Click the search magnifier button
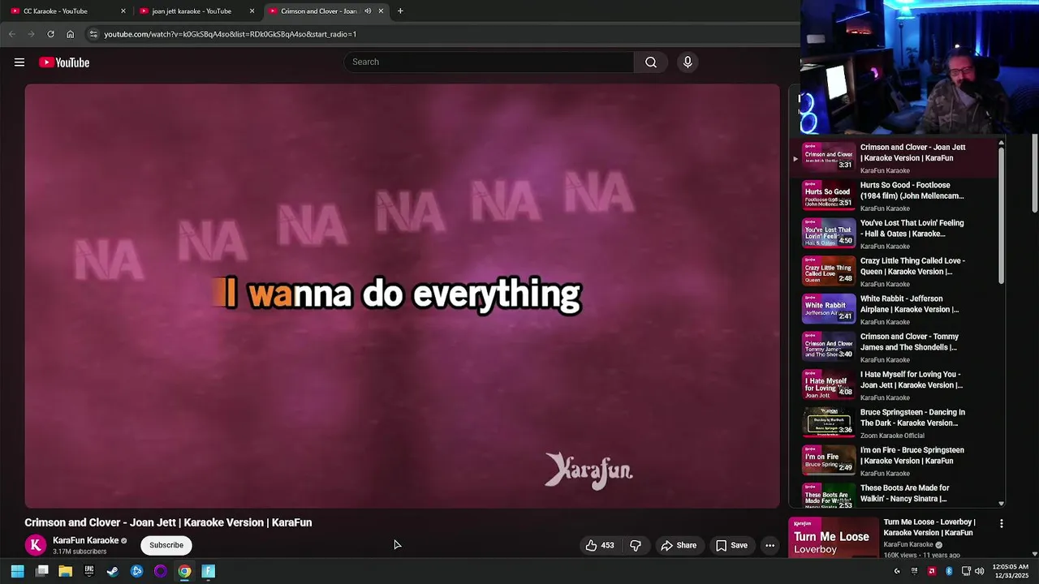 click(x=651, y=62)
